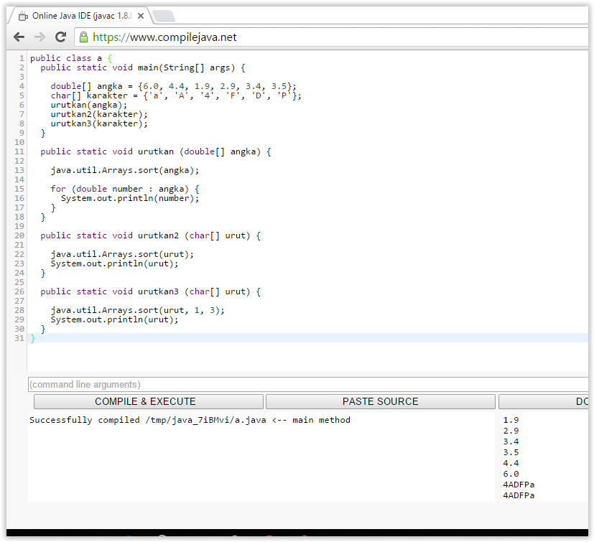Click the output value 3.4
Image resolution: width=594 pixels, height=542 pixels.
[x=511, y=441]
